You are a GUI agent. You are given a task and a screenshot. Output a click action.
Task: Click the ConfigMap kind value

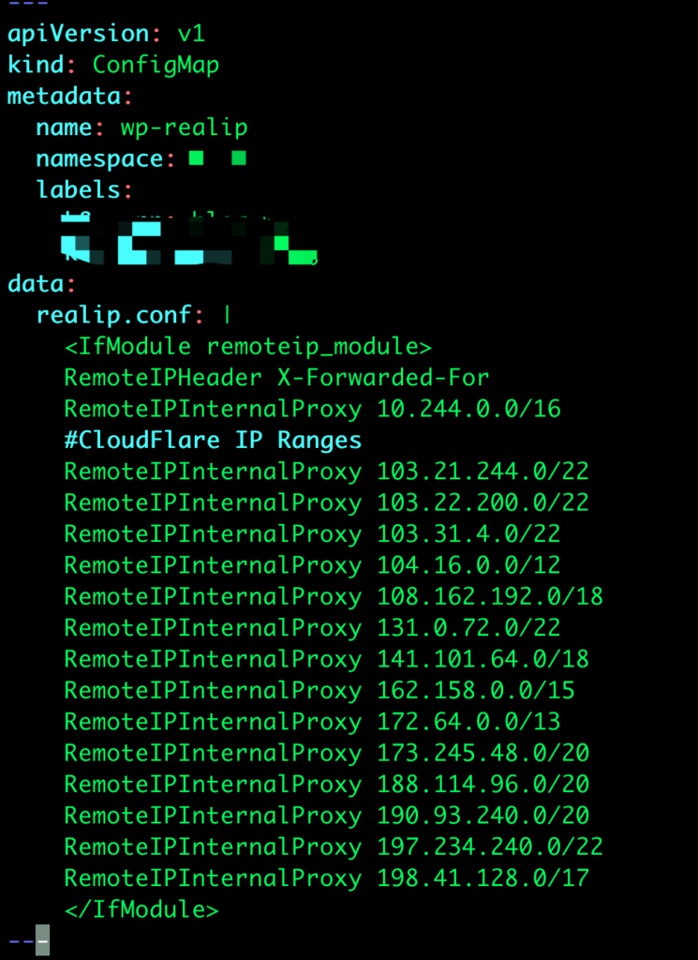[156, 65]
